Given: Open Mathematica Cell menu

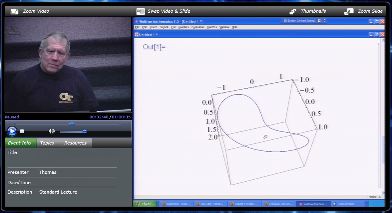Looking at the screenshot, I should tap(173, 27).
